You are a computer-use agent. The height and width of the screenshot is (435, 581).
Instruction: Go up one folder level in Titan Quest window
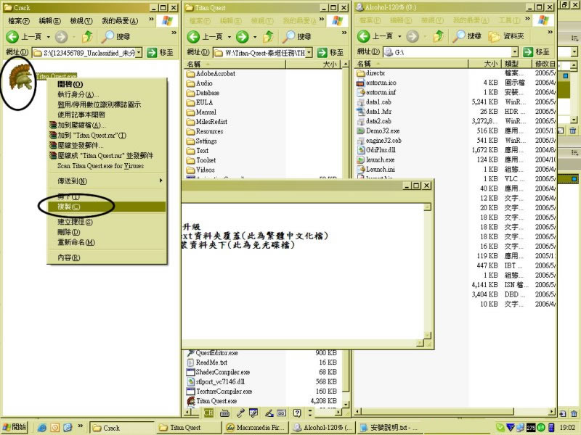(268, 36)
